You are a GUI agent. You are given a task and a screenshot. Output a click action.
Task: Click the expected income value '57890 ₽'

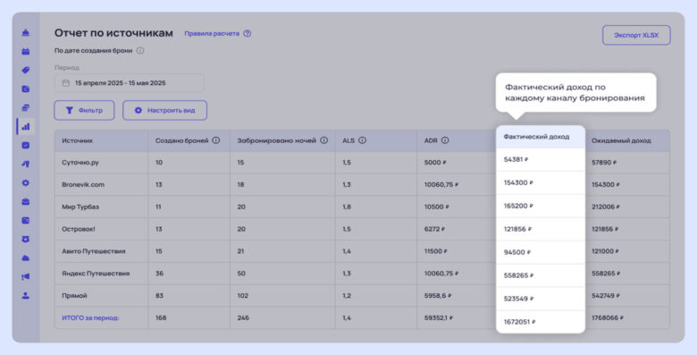click(x=604, y=163)
